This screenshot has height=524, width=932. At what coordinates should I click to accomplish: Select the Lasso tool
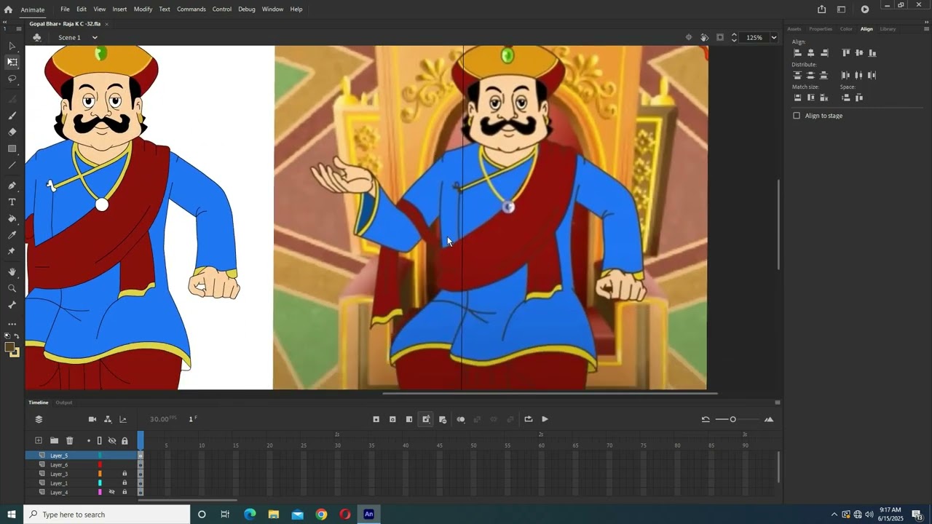(12, 79)
